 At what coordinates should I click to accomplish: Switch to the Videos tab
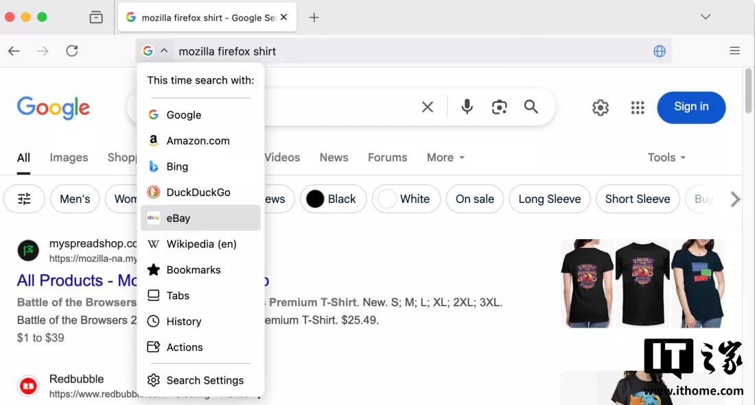[282, 158]
